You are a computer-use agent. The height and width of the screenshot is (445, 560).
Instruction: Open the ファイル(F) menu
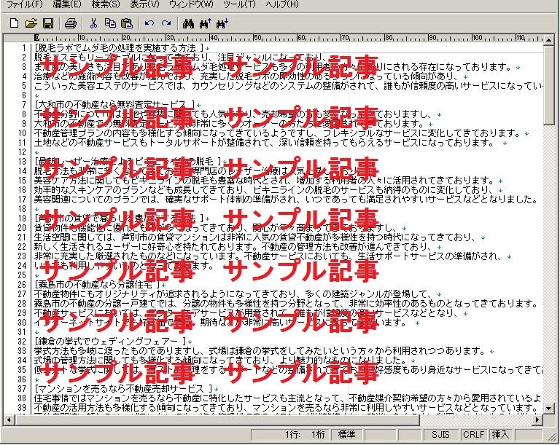coord(25,4)
